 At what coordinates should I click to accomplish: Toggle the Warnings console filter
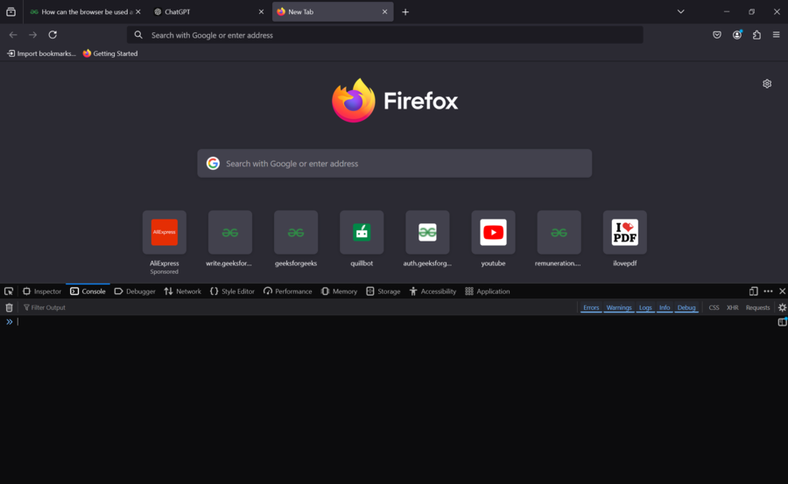coord(619,307)
